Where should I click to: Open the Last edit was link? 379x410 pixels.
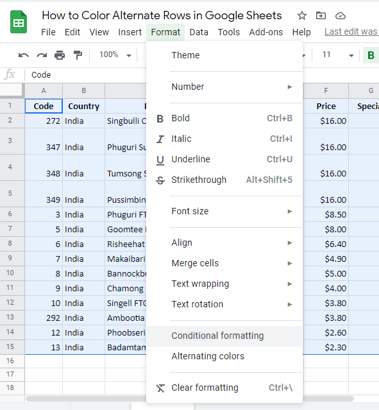pos(351,31)
